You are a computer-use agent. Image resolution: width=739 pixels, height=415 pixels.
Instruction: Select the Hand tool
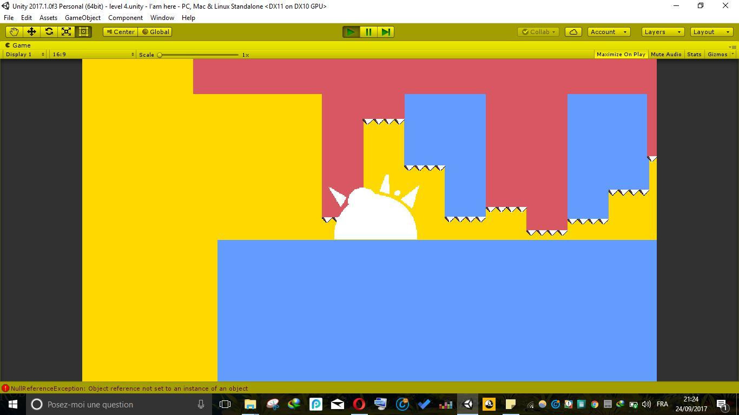pos(14,32)
